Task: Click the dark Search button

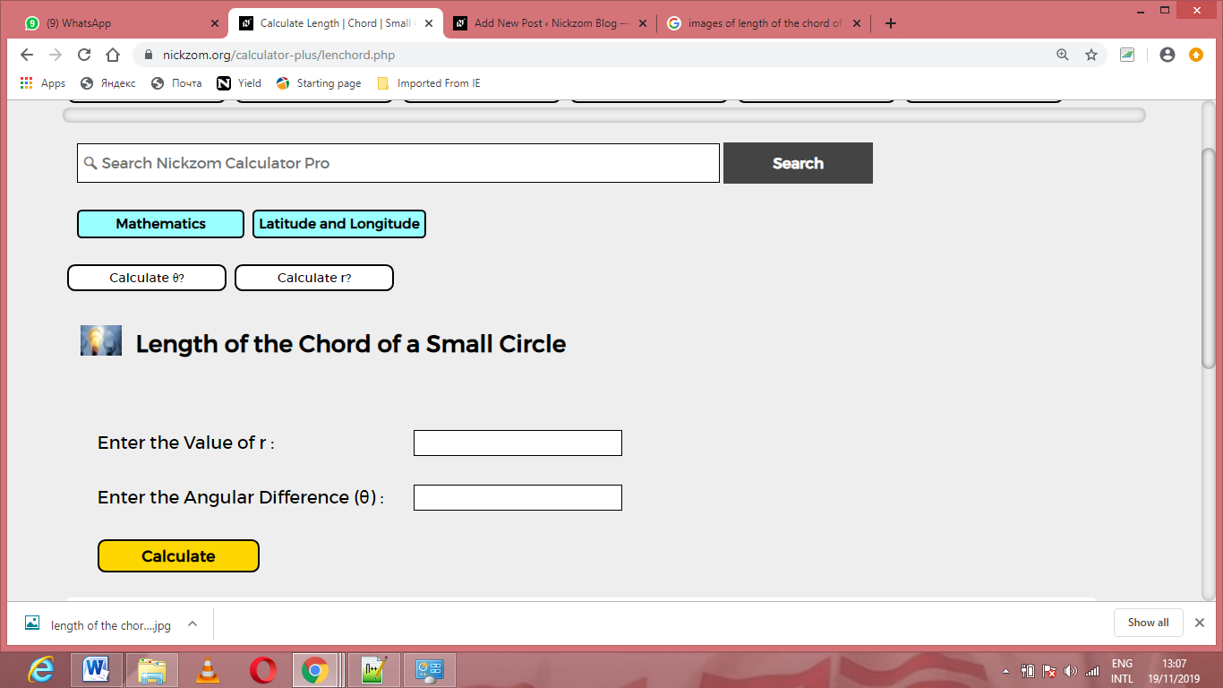Action: click(x=798, y=163)
